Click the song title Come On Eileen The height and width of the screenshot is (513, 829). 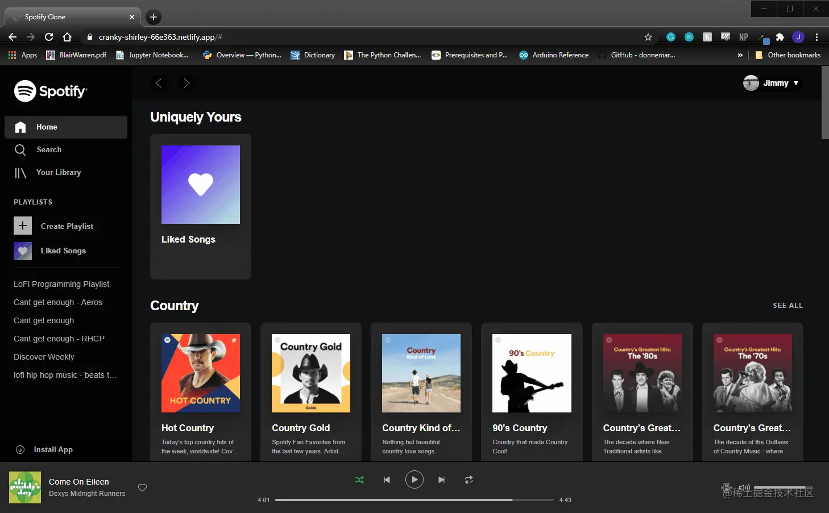point(79,482)
